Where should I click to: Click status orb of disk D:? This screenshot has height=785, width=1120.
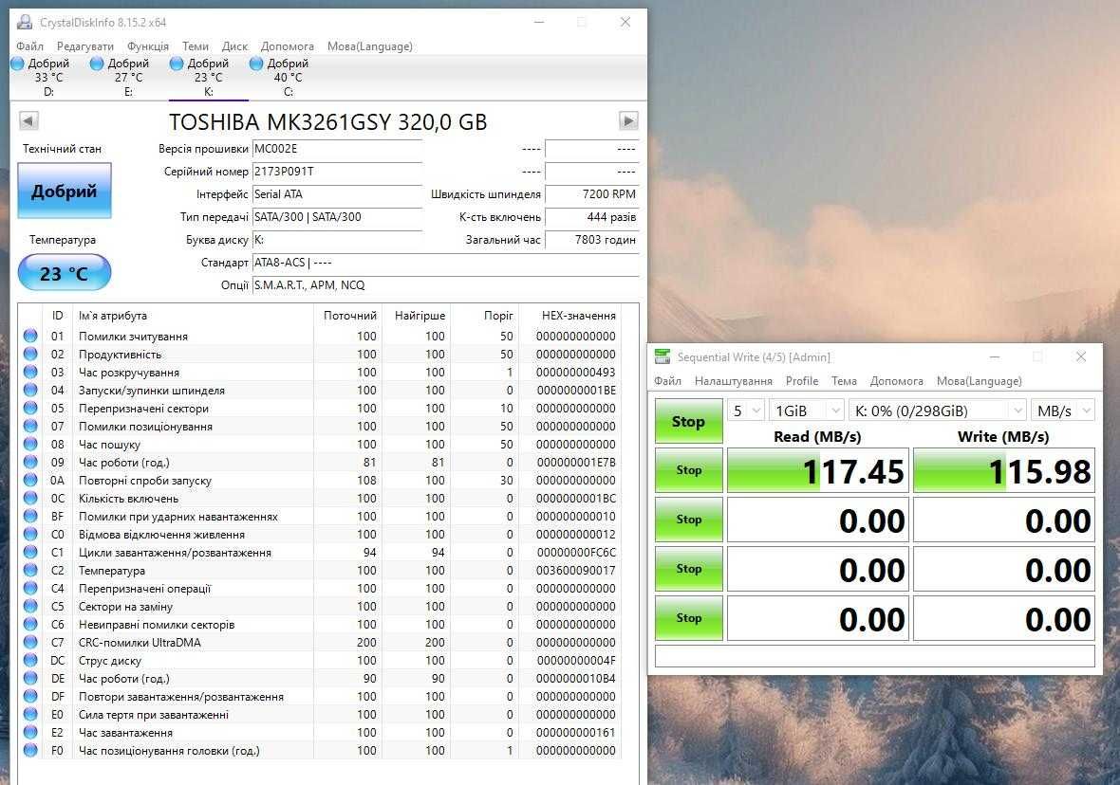tap(18, 64)
